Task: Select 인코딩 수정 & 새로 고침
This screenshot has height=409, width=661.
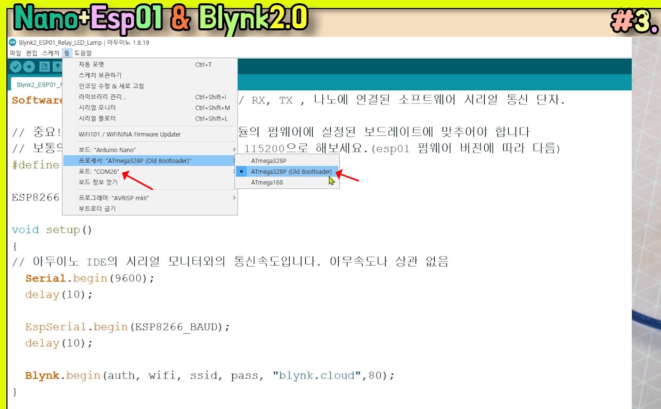Action: coord(150,86)
